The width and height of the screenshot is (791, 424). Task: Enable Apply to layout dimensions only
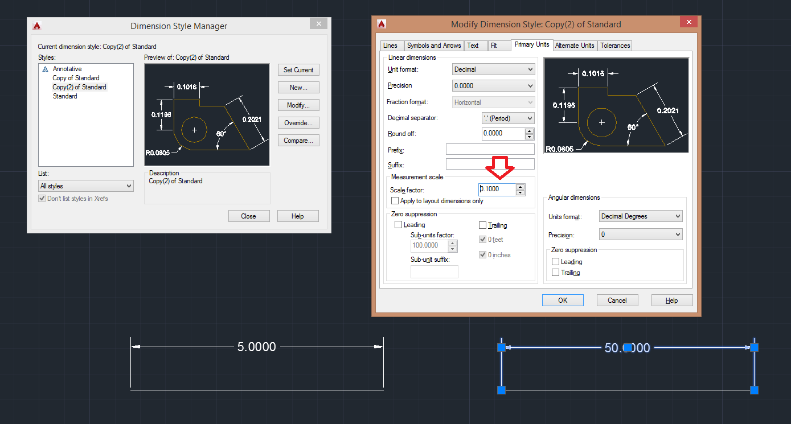coord(395,201)
